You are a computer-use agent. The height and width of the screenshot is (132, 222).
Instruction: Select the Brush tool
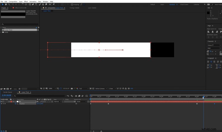tap(40, 4)
